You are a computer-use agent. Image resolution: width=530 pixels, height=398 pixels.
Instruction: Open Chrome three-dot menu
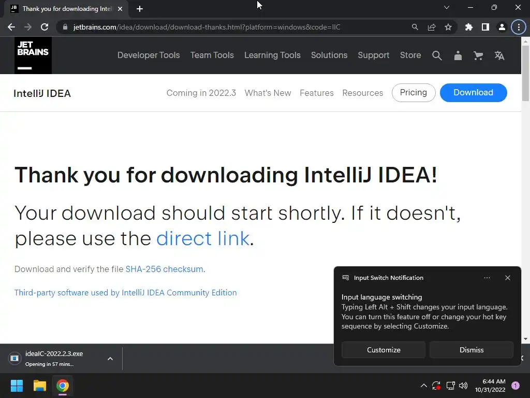(519, 27)
